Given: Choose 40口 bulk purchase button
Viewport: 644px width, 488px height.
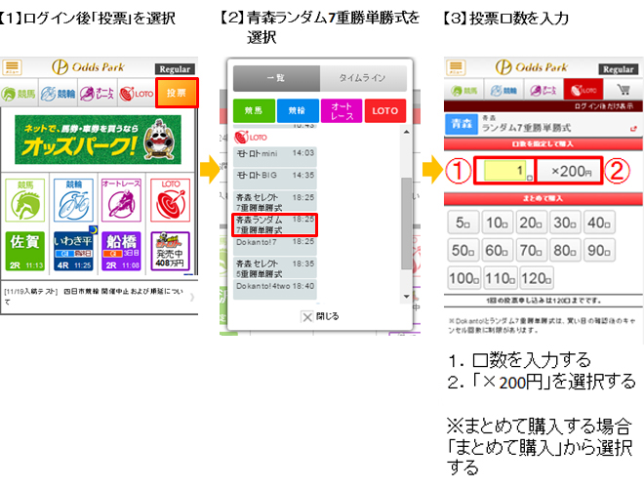Looking at the screenshot, I should (x=599, y=223).
